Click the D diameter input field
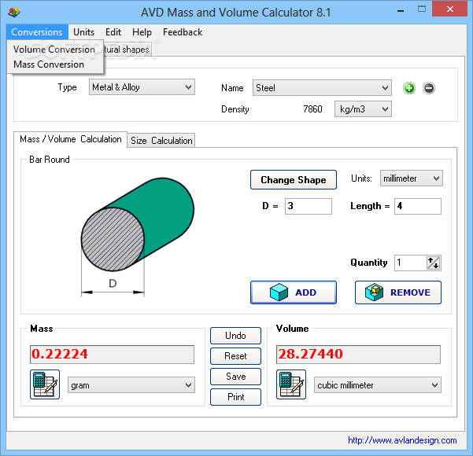 tap(308, 206)
